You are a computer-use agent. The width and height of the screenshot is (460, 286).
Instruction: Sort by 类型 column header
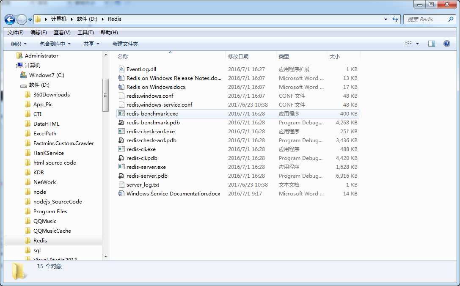click(284, 57)
